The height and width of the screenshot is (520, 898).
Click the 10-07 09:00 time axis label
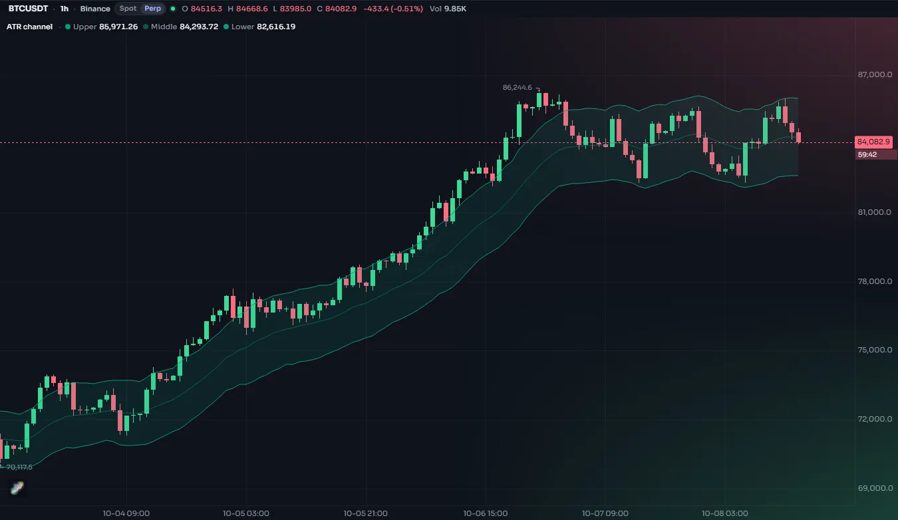coord(605,513)
